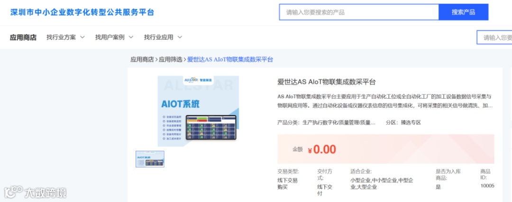Screen dimensions: 512x202
Task: Go to 应用商店 in the breadcrumb
Action: coord(142,59)
